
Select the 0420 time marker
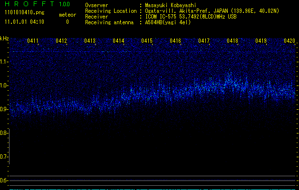(x=289, y=41)
